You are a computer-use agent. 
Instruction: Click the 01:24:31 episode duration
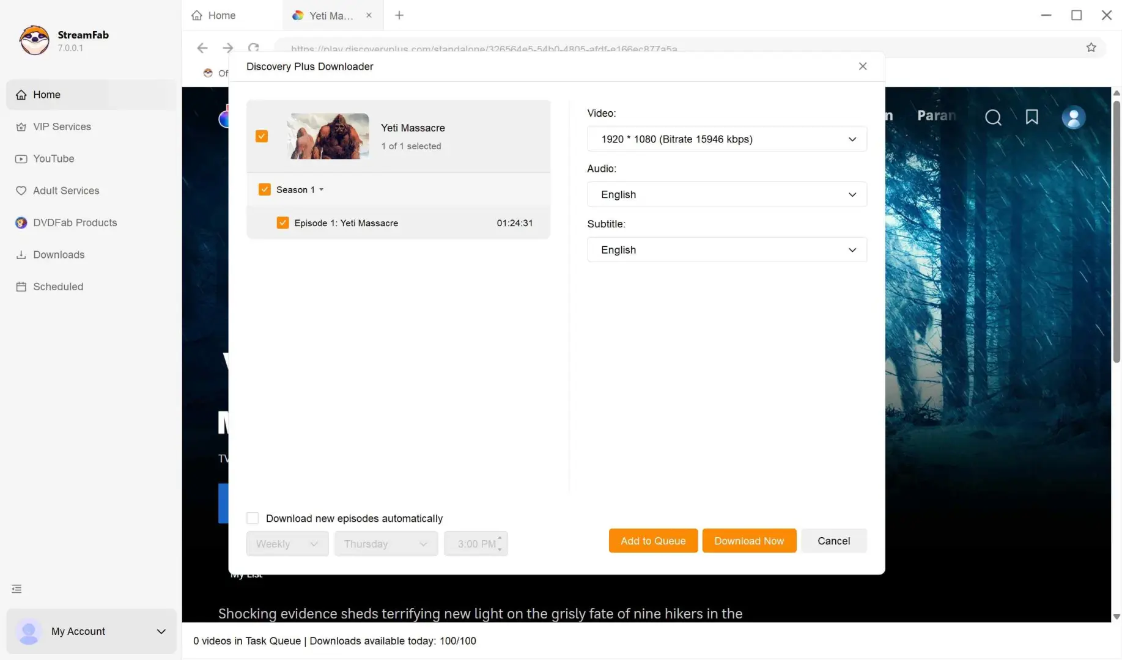(x=514, y=223)
